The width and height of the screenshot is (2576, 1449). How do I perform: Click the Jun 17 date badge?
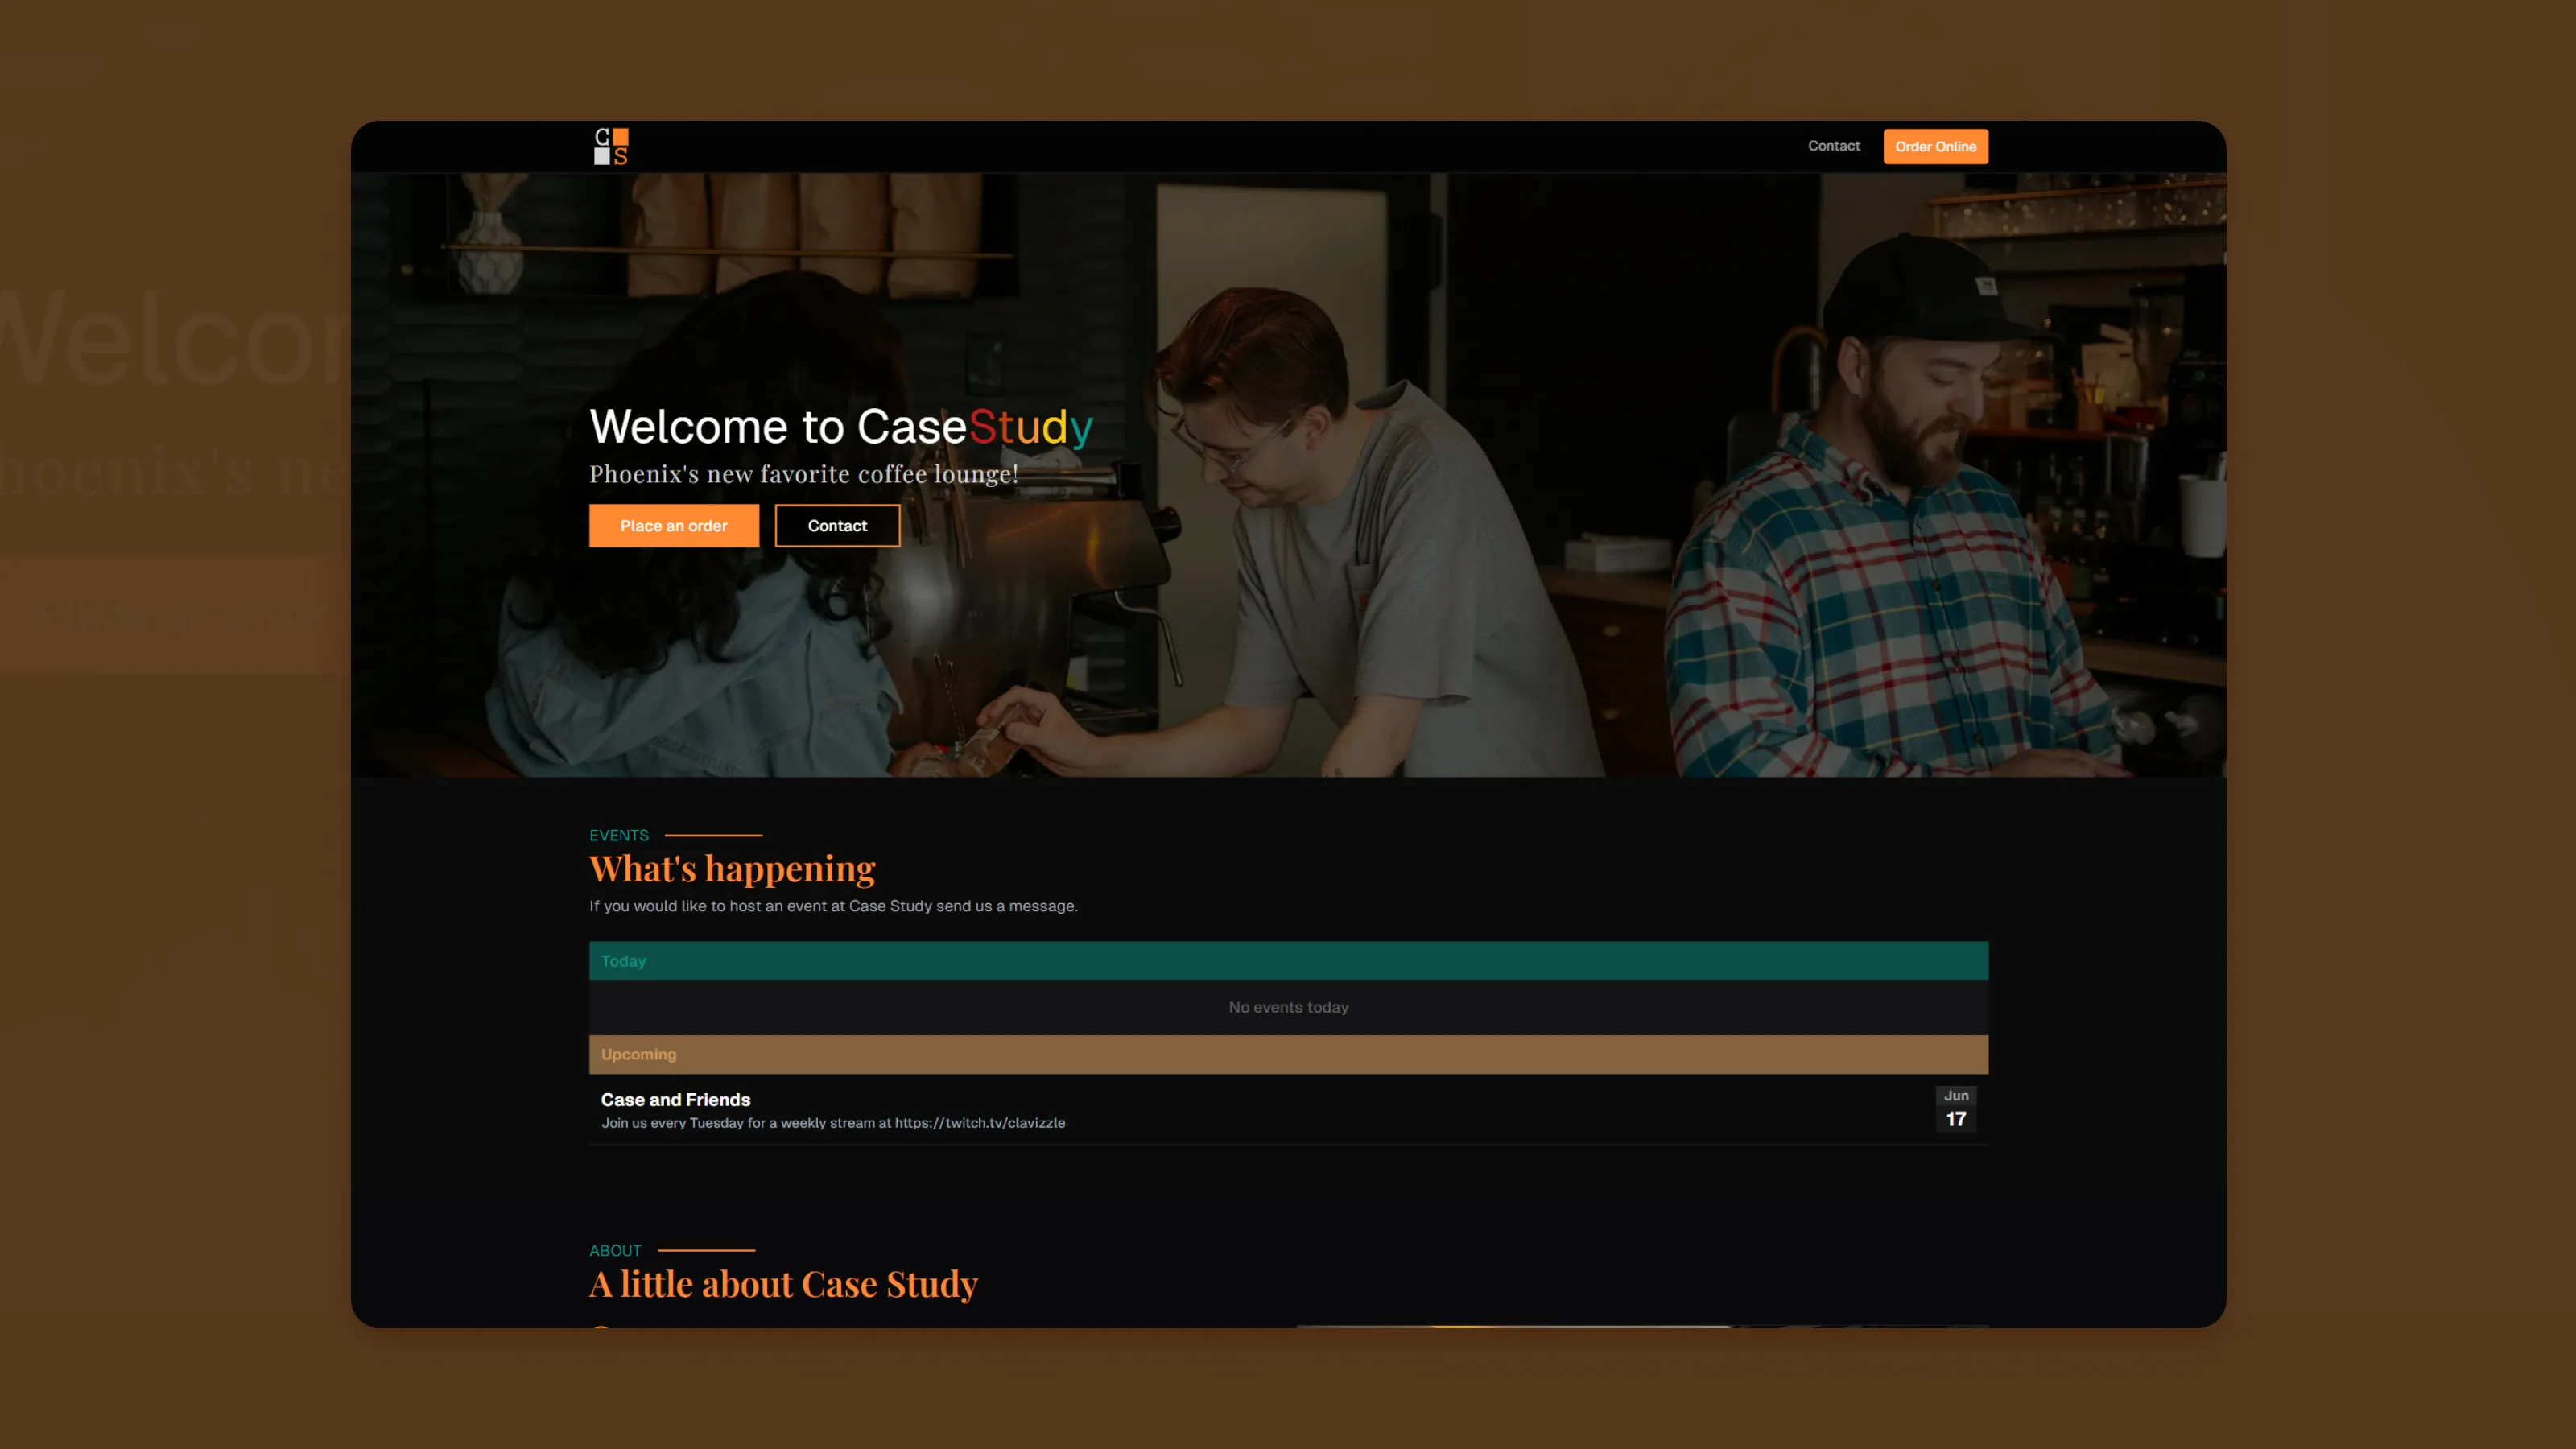(x=1955, y=1108)
